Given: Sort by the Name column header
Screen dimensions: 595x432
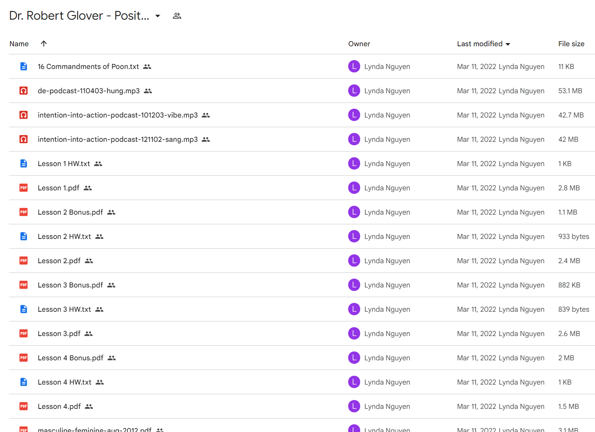Looking at the screenshot, I should (x=19, y=44).
